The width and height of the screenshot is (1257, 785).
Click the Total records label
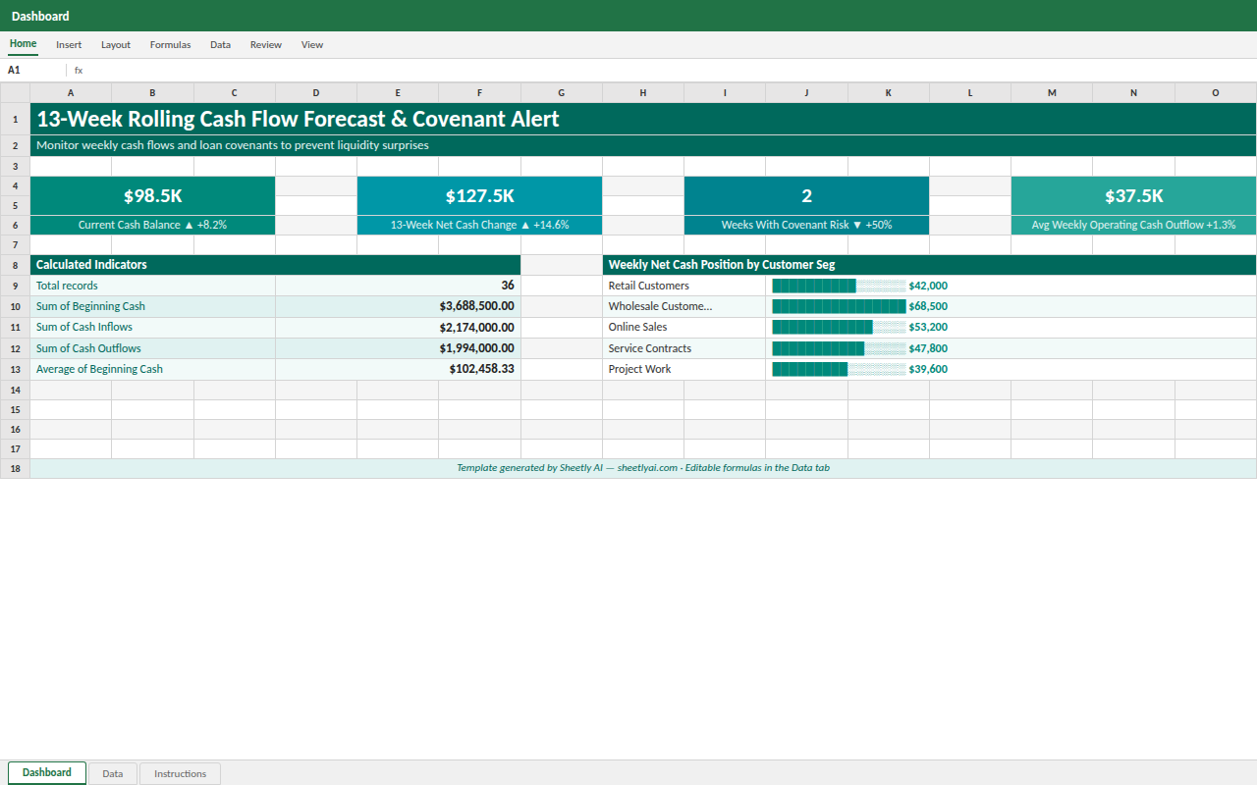[x=153, y=286]
